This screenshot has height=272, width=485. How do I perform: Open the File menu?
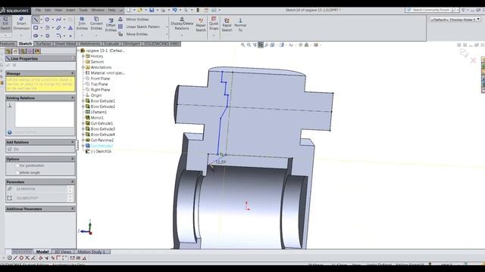tap(38, 10)
